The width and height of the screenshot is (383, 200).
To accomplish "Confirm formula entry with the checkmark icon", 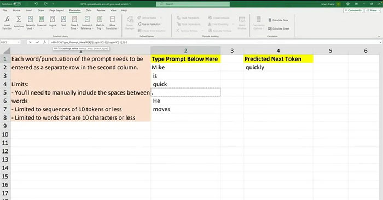I will 37,42.
